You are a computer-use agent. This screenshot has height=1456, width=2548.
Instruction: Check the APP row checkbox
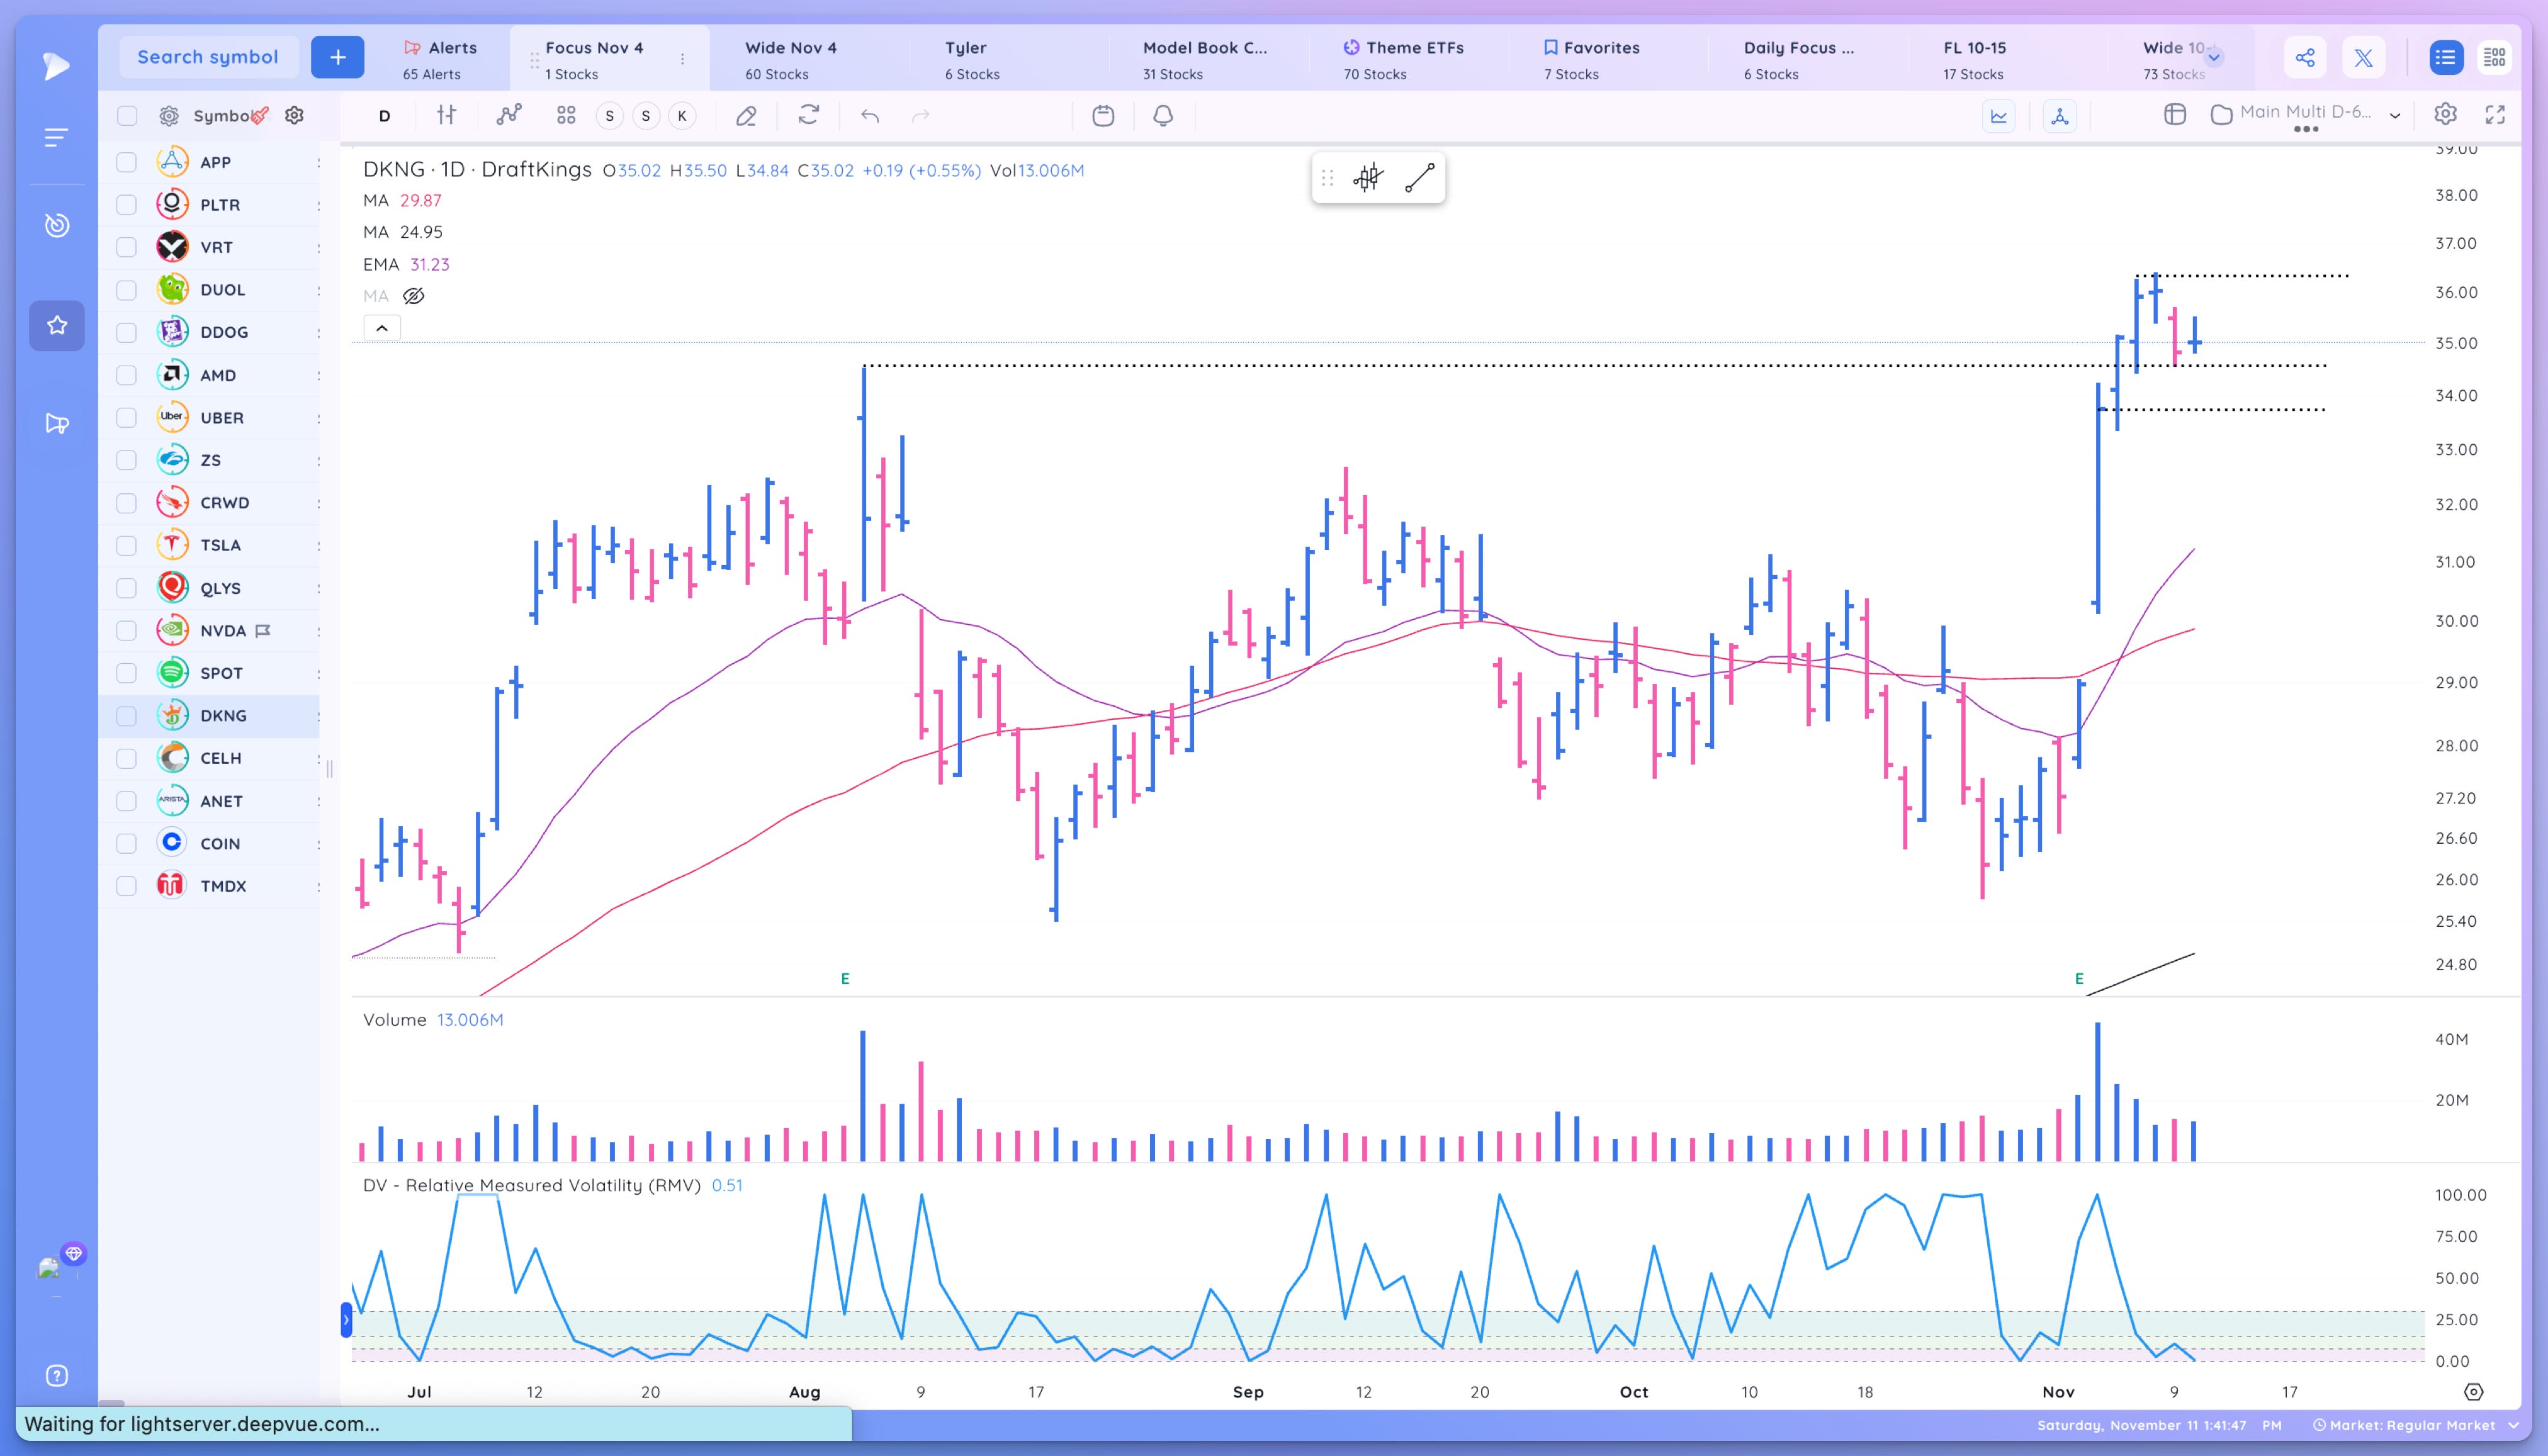pyautogui.click(x=127, y=162)
